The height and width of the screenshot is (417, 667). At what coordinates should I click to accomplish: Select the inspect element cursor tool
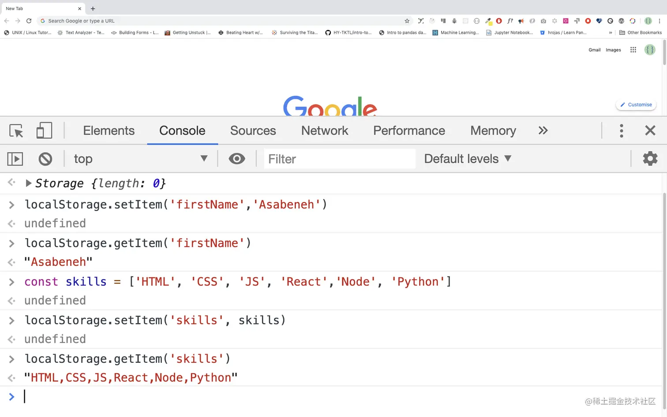(x=16, y=130)
